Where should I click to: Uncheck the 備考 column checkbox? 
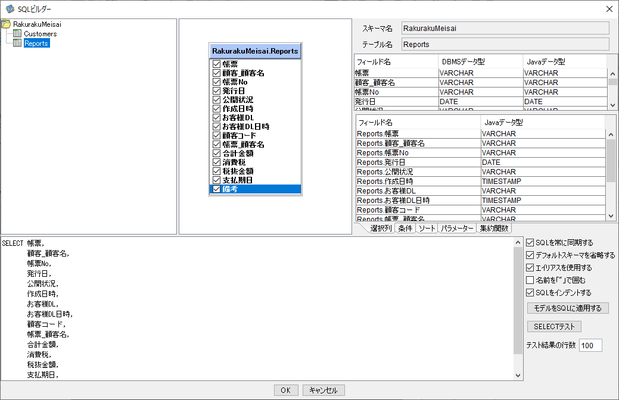[x=216, y=189]
